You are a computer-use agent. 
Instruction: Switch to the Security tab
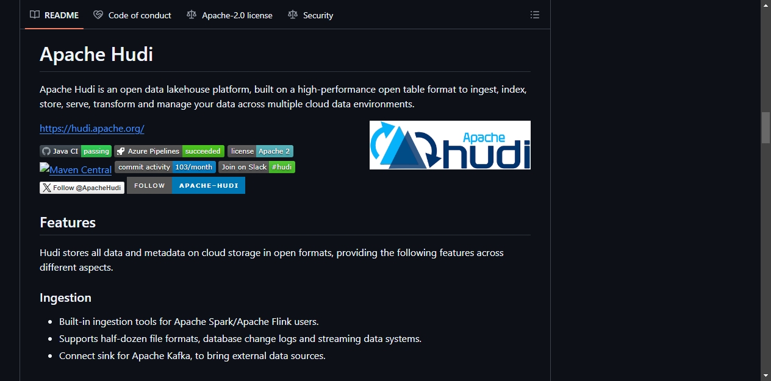(x=310, y=15)
